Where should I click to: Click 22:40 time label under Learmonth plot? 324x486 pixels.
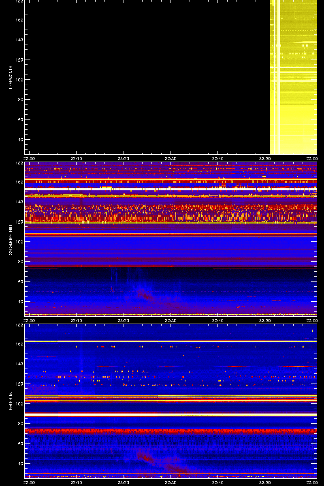click(x=218, y=158)
